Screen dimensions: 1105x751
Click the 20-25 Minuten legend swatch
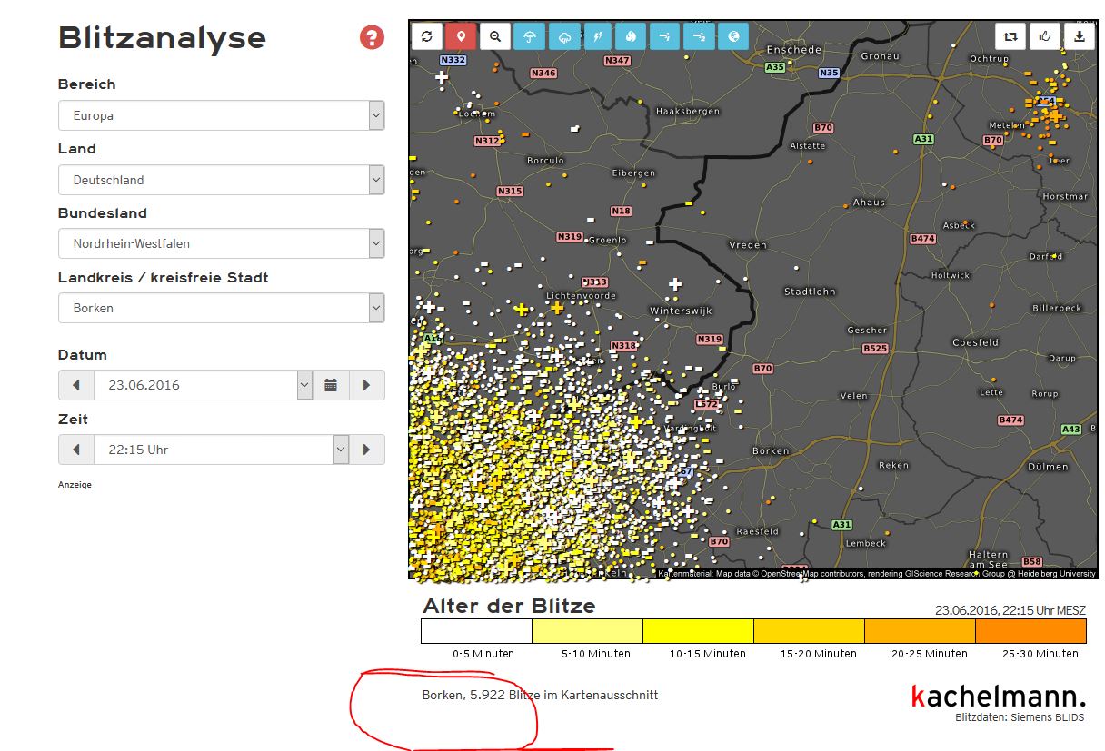pyautogui.click(x=920, y=631)
